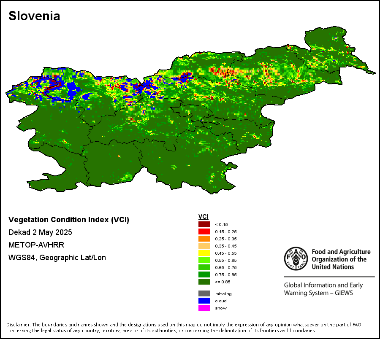Click the '0.65 - 0.75' legend label

coord(226,267)
